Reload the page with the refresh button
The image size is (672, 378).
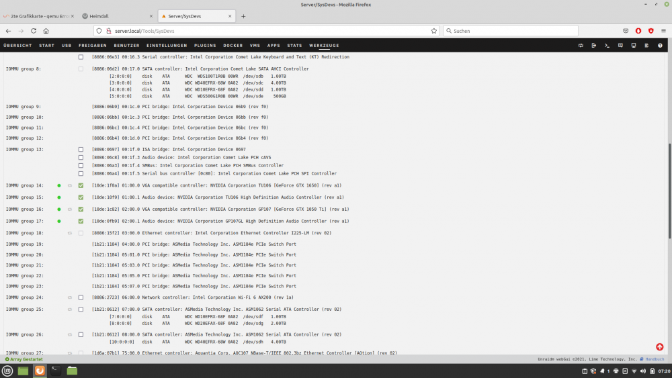[34, 31]
